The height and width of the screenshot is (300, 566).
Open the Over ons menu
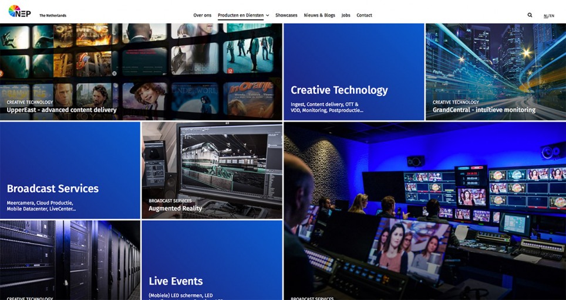pyautogui.click(x=202, y=15)
